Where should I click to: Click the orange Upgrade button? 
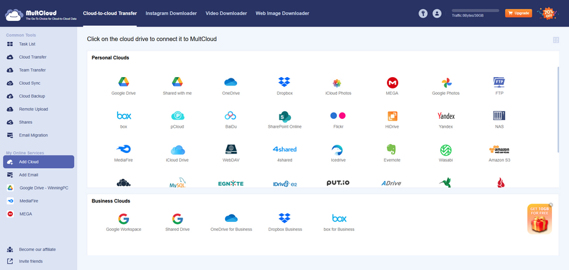click(x=518, y=13)
